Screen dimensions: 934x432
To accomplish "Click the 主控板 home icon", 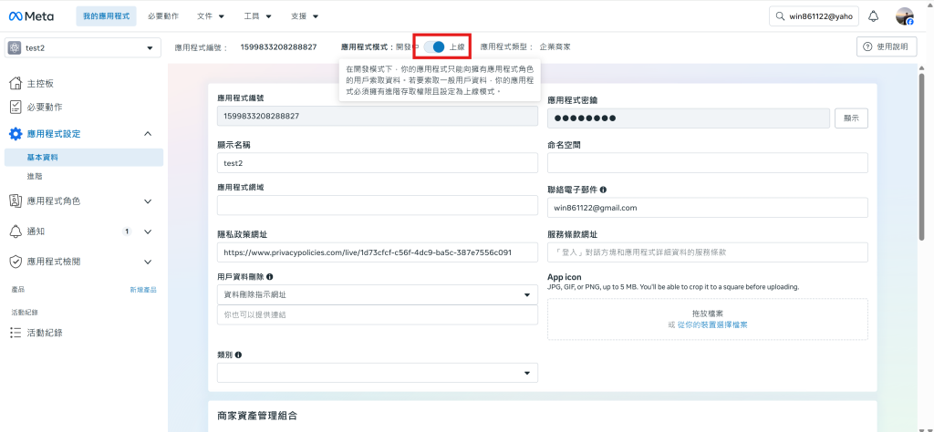I will point(16,83).
